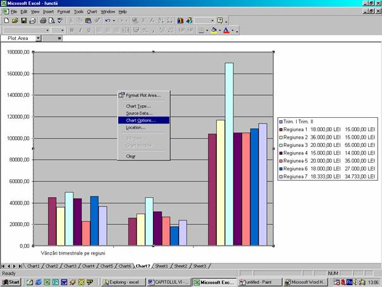Screen dimensions: 382x287
Task: Click the Save icon in the toolbar
Action: point(23,21)
